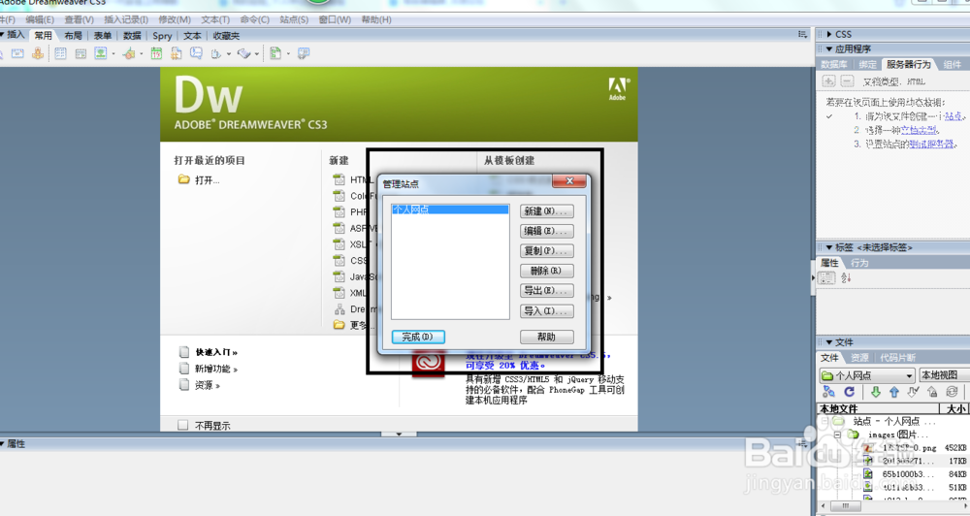Open the 站点(S) menu

pos(294,19)
